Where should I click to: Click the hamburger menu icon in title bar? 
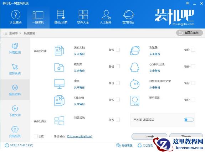pos(187,3)
